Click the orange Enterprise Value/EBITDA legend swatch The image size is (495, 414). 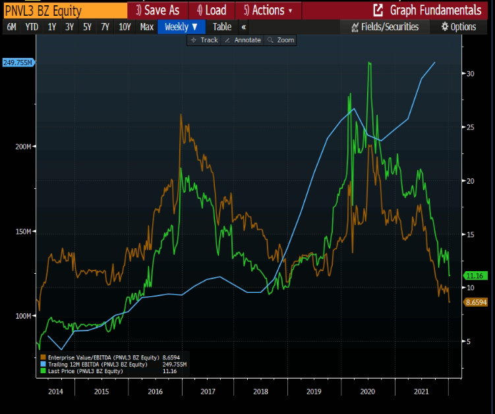pyautogui.click(x=44, y=357)
